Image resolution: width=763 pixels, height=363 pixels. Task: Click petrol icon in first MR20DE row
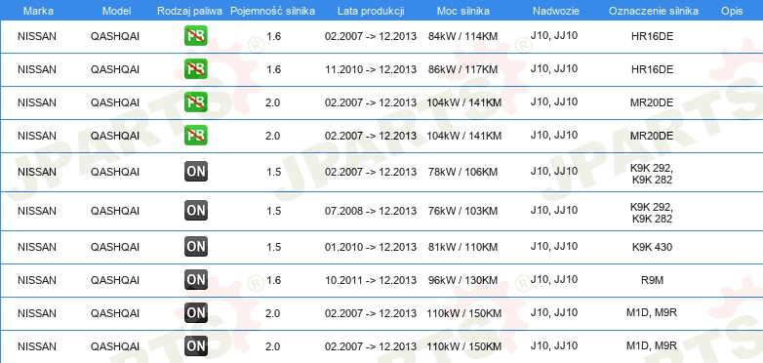pos(196,102)
